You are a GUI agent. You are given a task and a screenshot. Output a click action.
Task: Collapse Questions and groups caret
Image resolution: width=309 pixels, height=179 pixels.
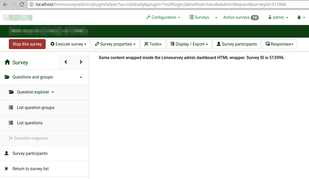pos(81,77)
